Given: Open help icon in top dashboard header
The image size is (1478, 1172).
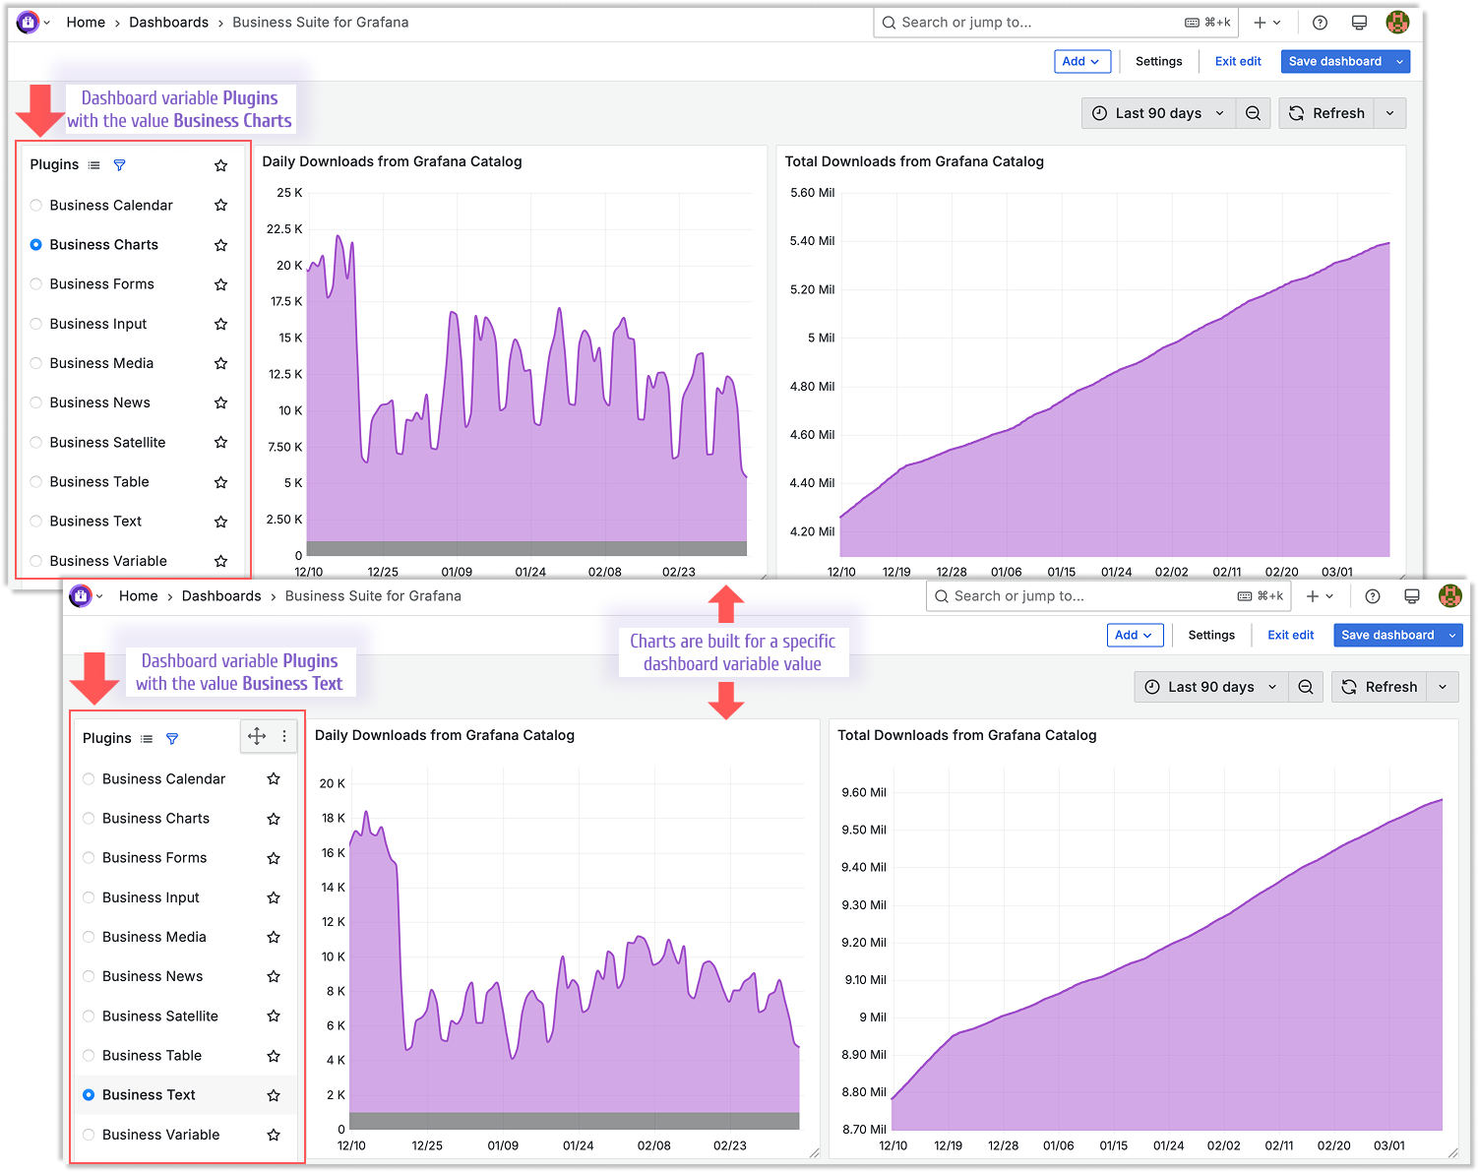Looking at the screenshot, I should (1320, 23).
